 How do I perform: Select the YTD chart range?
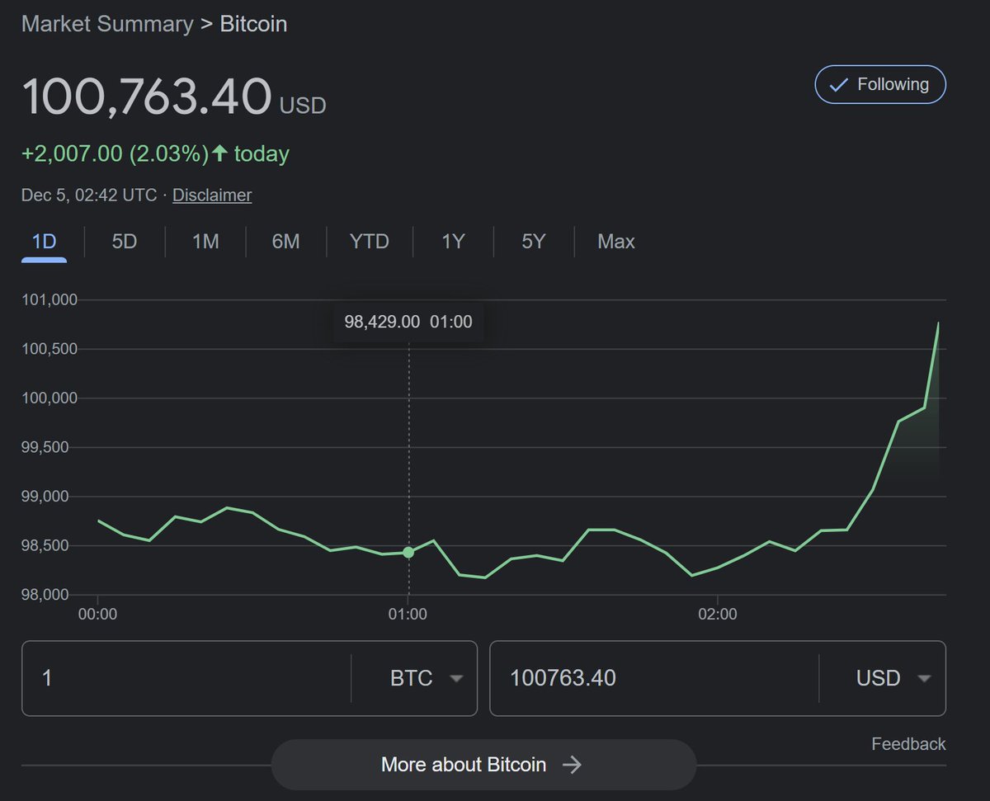click(x=369, y=242)
